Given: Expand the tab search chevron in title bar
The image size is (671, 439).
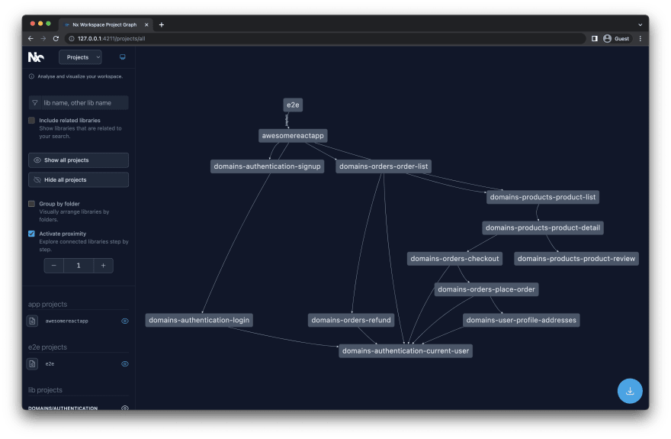Looking at the screenshot, I should tap(640, 25).
